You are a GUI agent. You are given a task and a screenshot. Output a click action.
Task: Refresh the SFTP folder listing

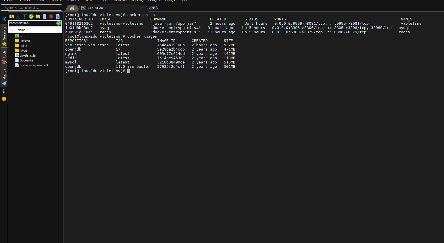(x=31, y=16)
